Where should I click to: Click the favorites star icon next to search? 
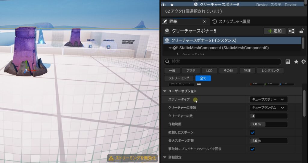pyautogui.click(x=296, y=62)
